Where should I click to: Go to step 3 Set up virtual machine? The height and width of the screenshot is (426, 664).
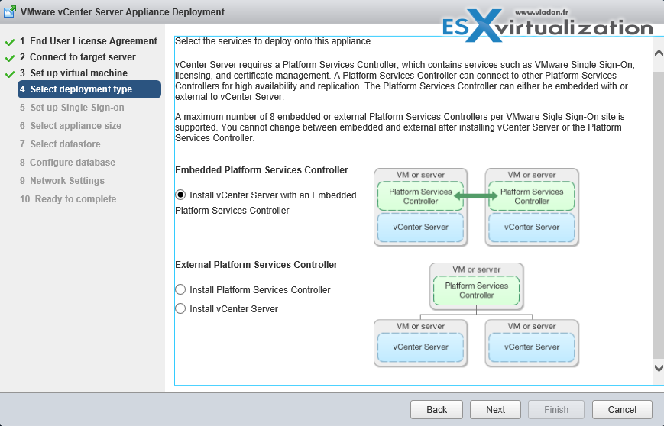click(x=73, y=73)
